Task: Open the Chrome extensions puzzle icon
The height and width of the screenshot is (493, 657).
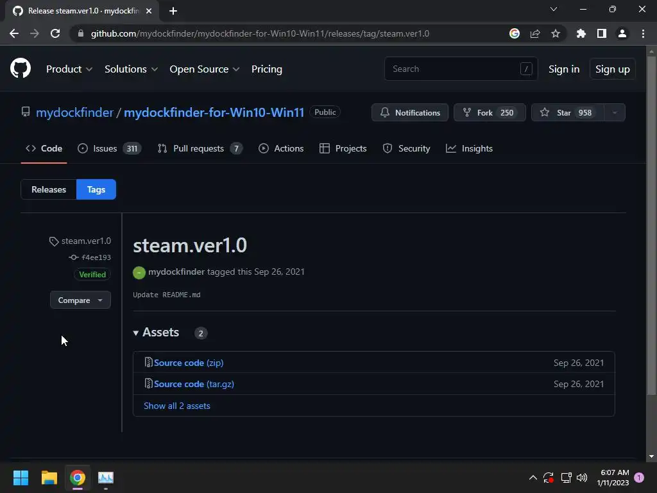Action: (x=581, y=33)
